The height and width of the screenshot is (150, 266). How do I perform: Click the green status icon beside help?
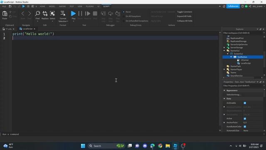[246, 6]
